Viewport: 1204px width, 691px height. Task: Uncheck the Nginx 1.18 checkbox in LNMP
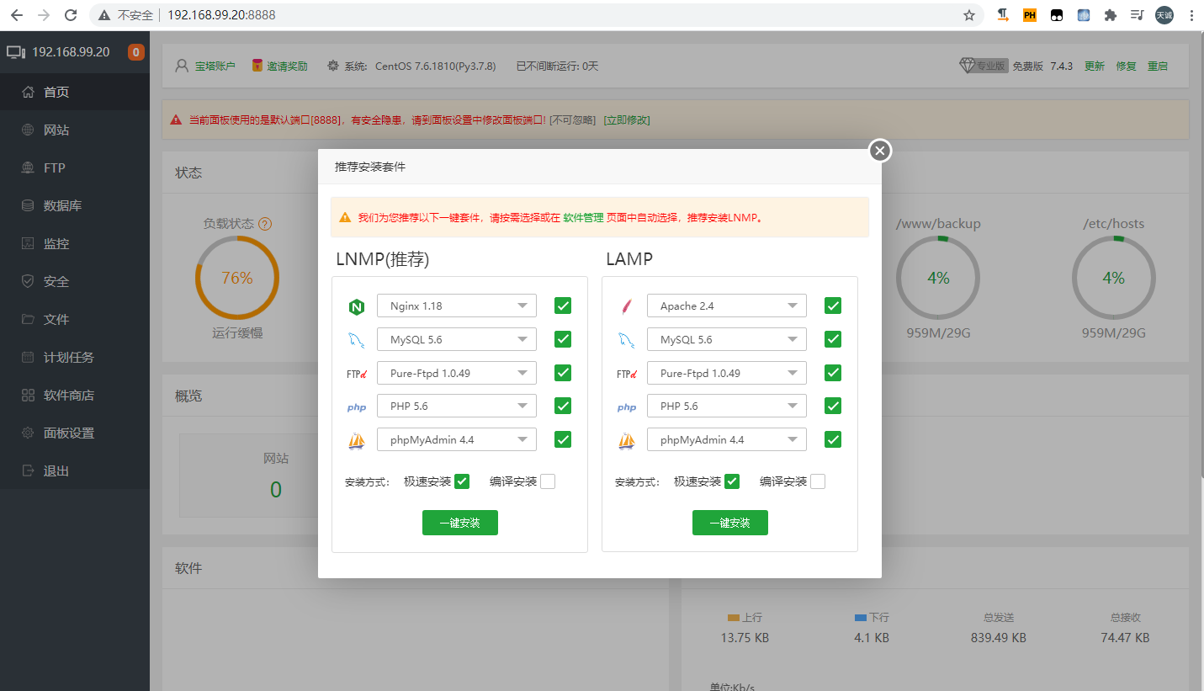pos(563,306)
